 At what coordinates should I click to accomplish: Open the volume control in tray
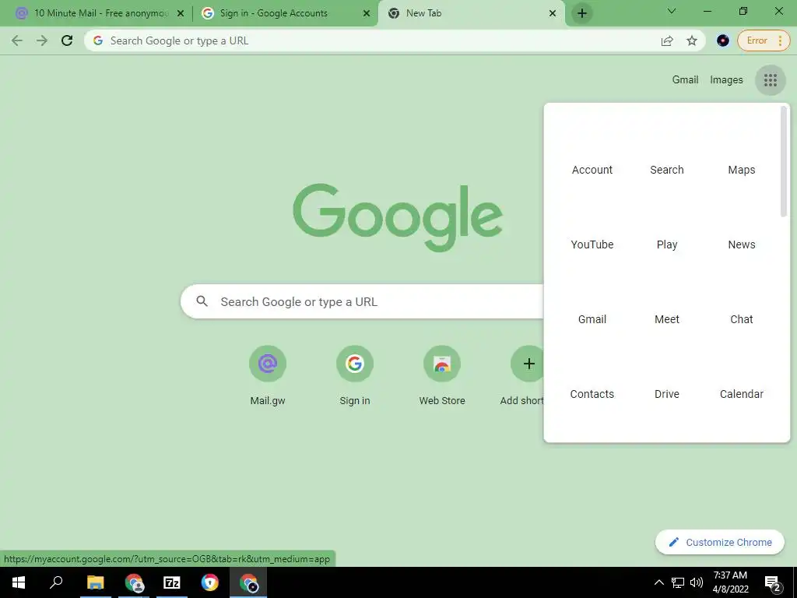click(697, 582)
